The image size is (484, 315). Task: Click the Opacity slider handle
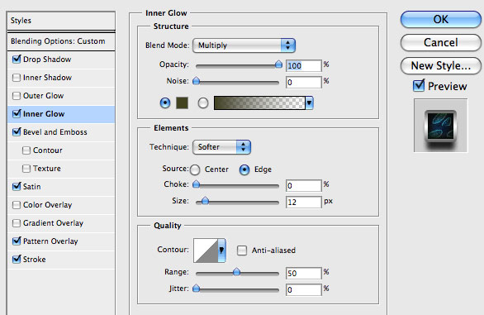point(278,64)
